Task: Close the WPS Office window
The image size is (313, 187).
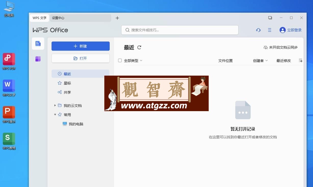Action: 302,18
